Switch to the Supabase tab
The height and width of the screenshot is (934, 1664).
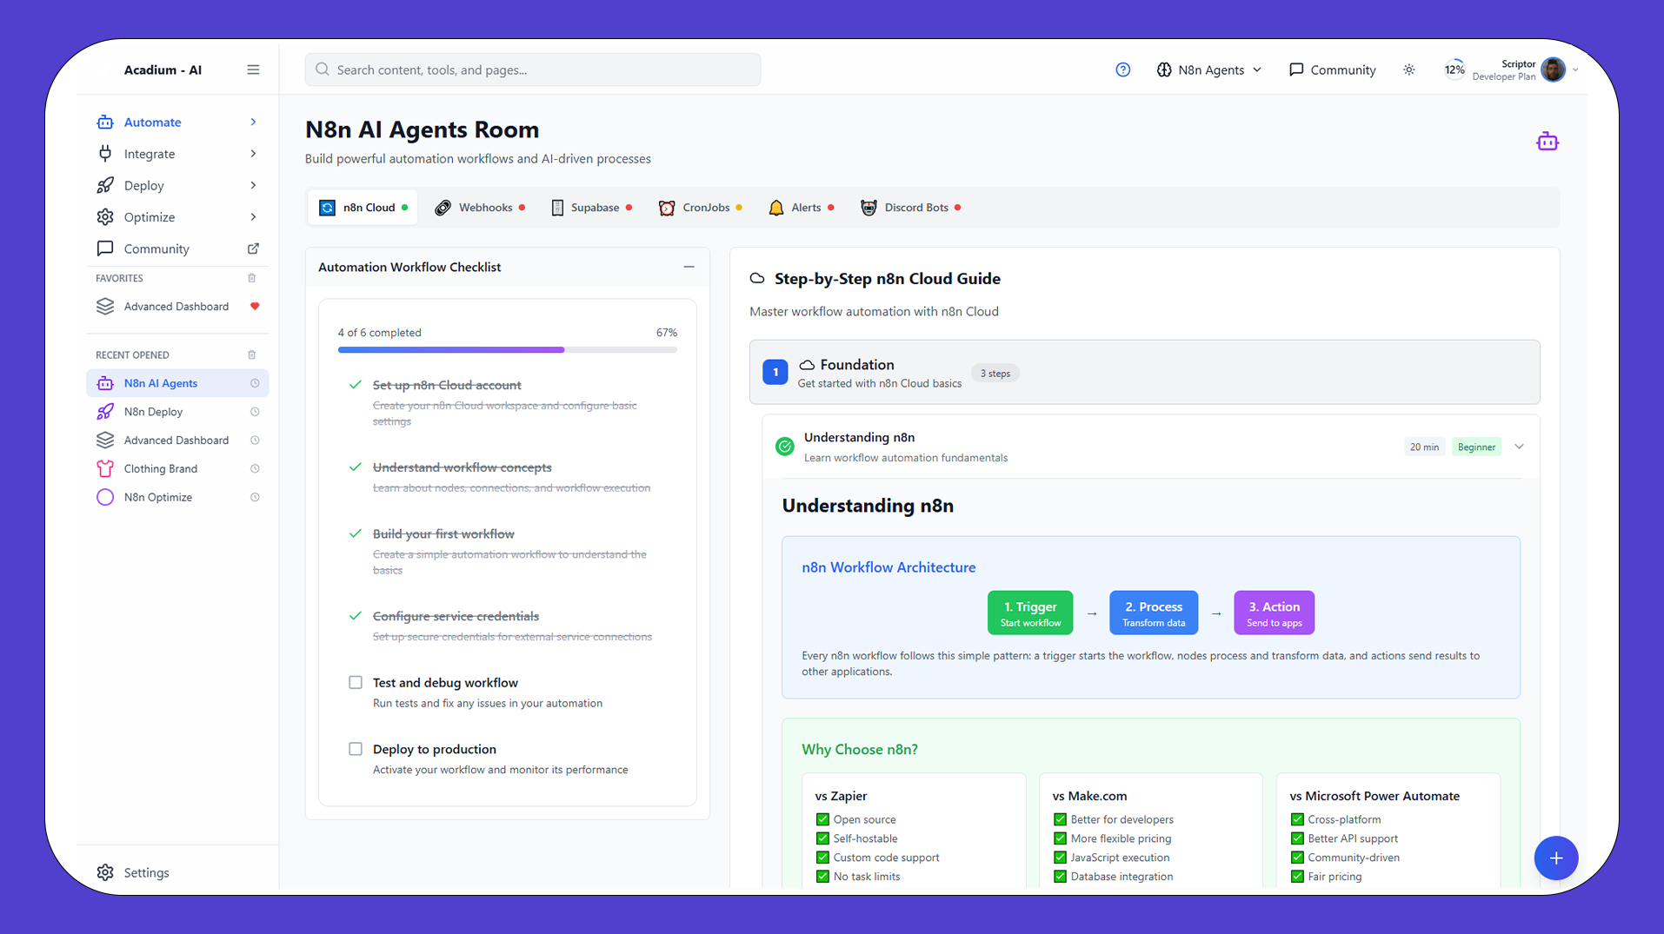[x=592, y=208]
